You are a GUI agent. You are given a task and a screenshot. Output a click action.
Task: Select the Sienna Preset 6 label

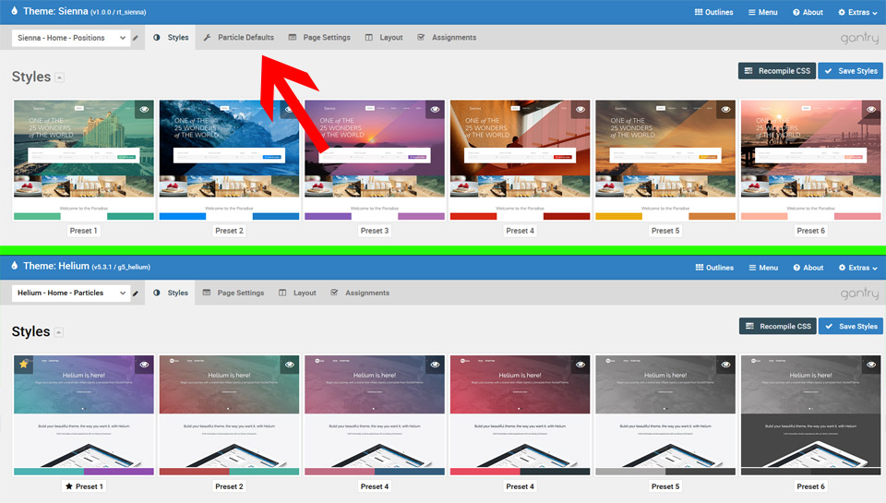(811, 231)
